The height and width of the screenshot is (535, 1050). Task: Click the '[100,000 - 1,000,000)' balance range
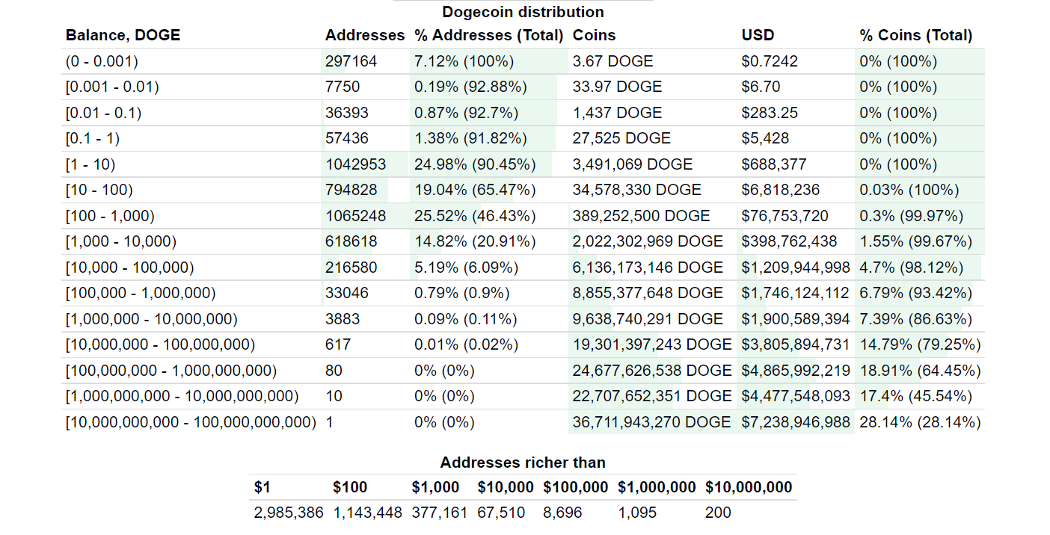click(x=141, y=293)
